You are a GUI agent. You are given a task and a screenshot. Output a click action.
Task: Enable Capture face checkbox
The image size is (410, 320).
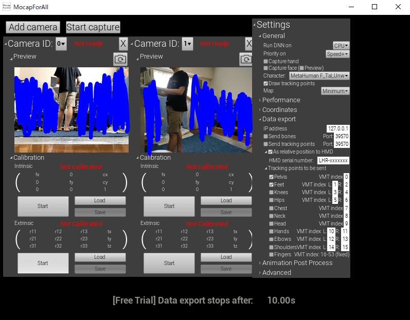point(265,68)
